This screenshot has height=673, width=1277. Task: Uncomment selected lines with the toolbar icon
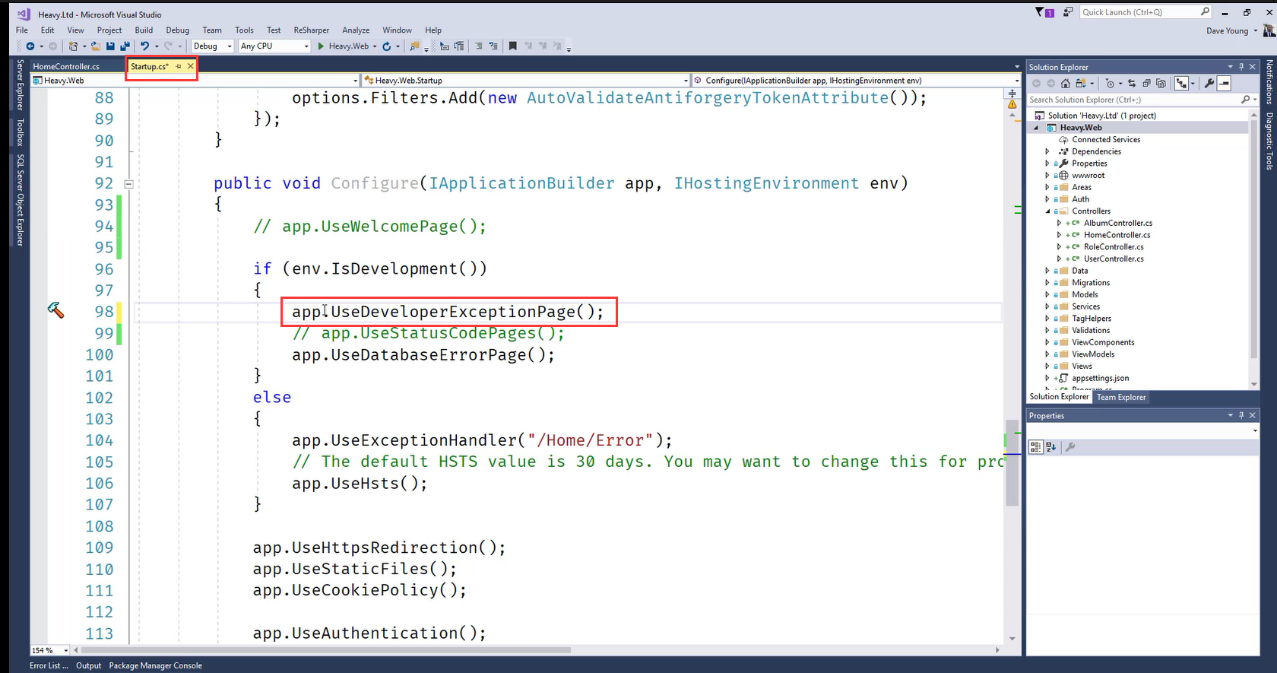[493, 46]
